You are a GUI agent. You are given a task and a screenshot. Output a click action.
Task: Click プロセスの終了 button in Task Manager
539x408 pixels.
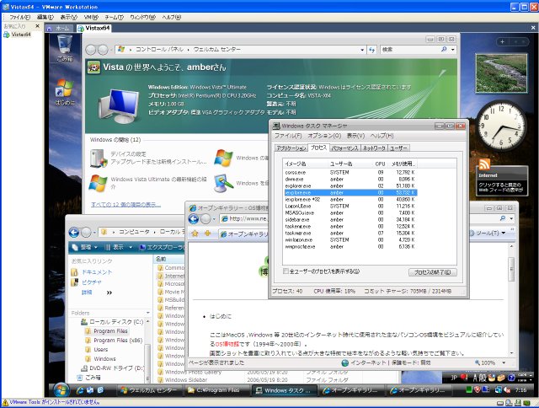pyautogui.click(x=432, y=272)
